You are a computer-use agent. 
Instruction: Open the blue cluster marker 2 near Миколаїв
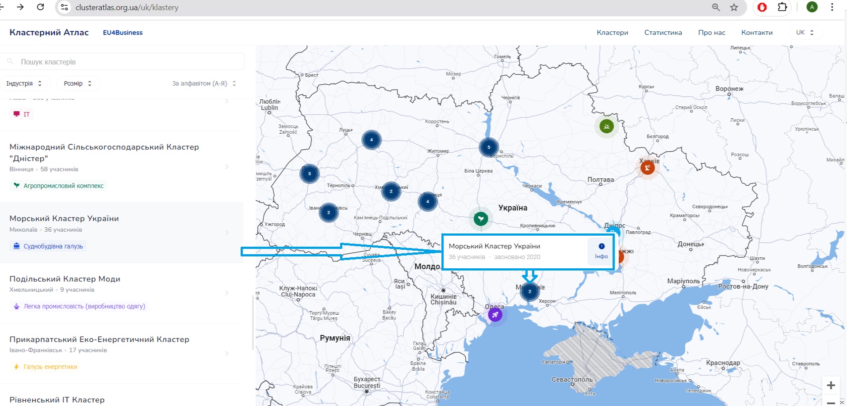[529, 291]
